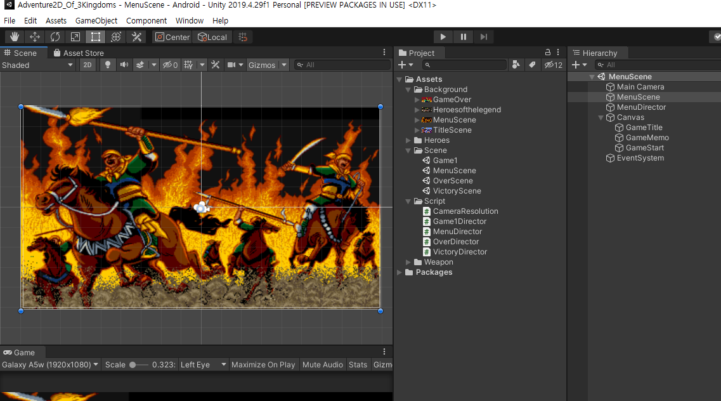Viewport: 721px width, 401px height.
Task: Open the Scene tab options menu
Action: coord(384,53)
